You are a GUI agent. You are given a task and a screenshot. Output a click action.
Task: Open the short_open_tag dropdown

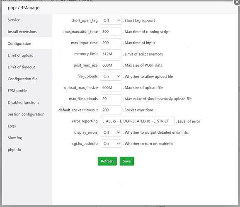(x=111, y=20)
